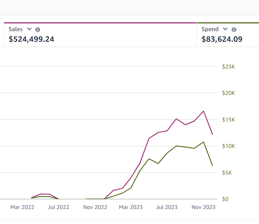The image size is (259, 224).
Task: Click the info icon next to Spend
Action: (x=234, y=30)
